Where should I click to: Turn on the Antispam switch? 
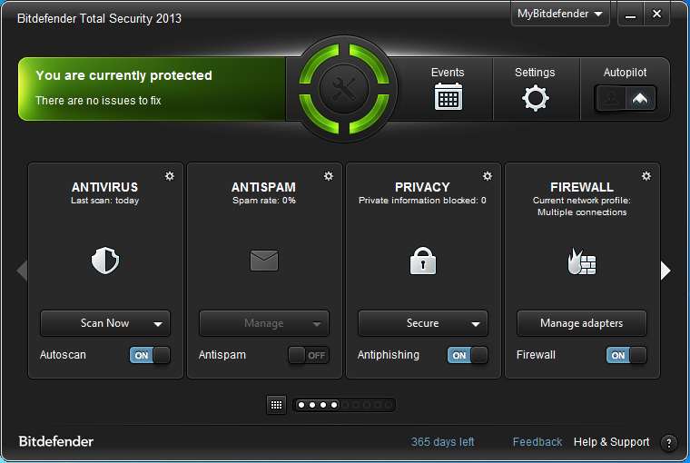[x=309, y=355]
